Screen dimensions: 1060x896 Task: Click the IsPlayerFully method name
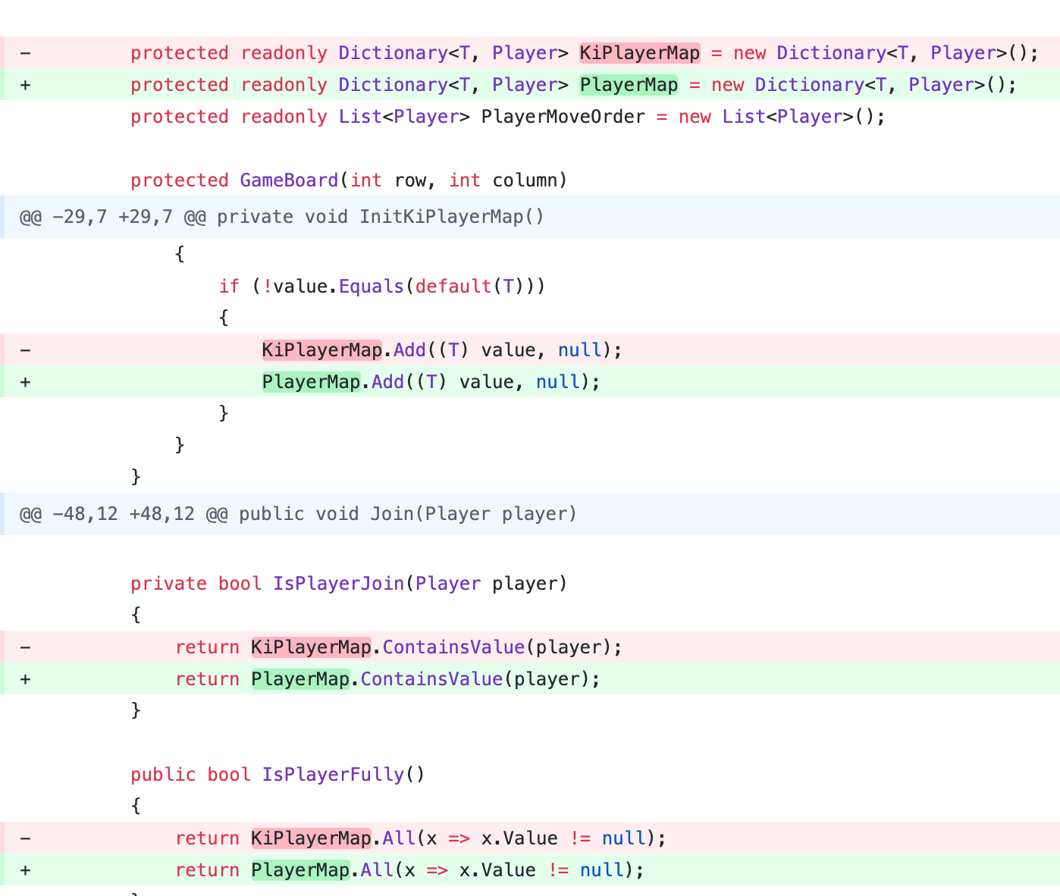pos(333,775)
